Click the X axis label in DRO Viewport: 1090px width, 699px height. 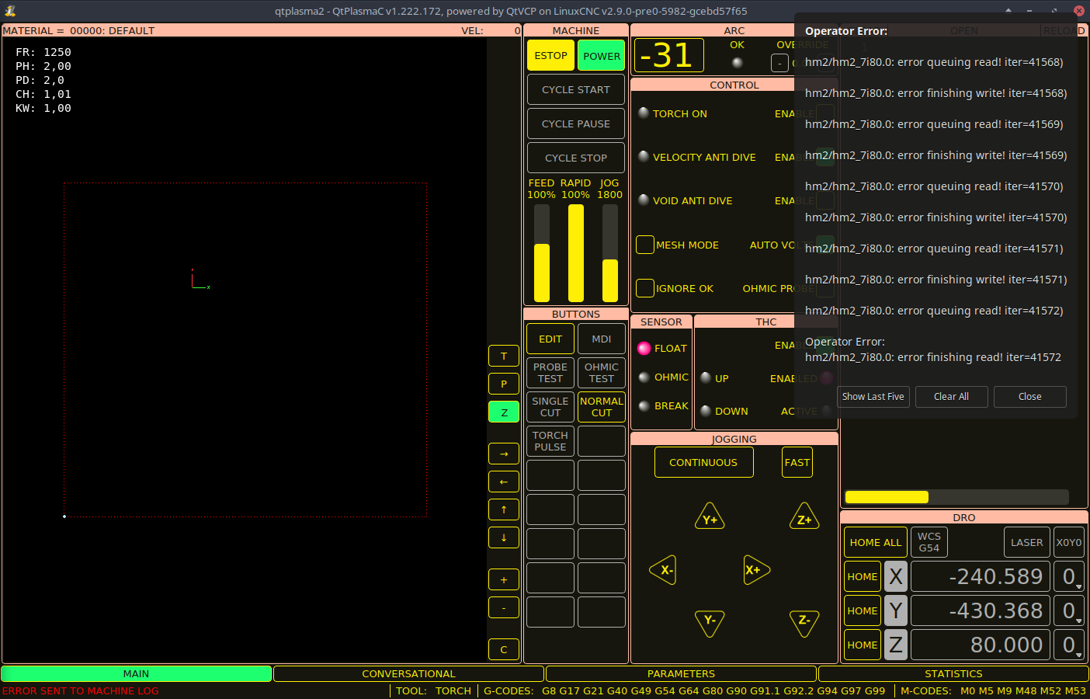[x=896, y=576]
